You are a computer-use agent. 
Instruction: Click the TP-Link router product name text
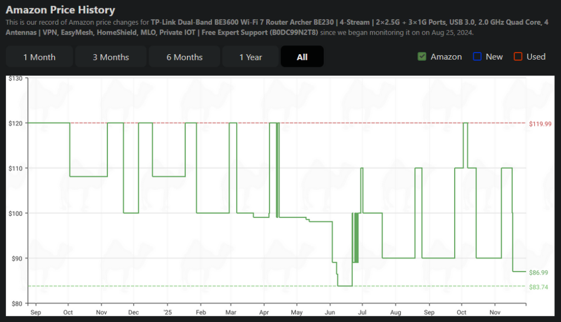(x=252, y=22)
